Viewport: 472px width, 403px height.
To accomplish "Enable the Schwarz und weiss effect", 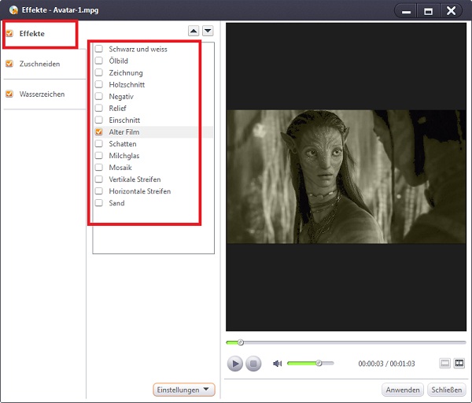I will point(99,49).
